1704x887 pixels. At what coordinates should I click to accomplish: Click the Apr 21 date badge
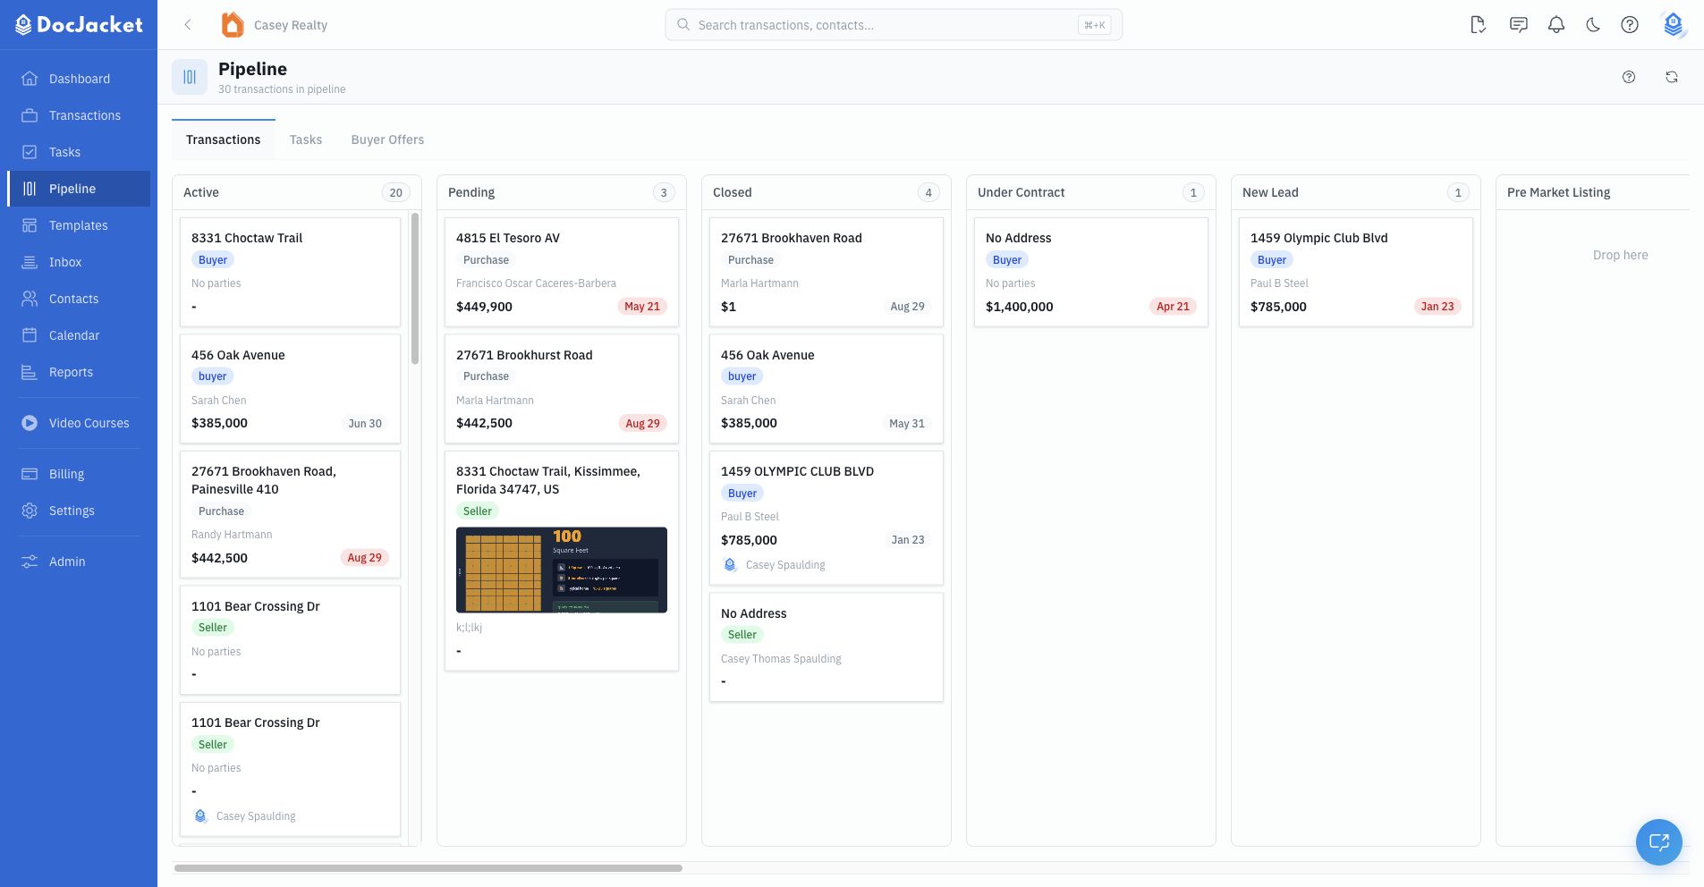tap(1173, 307)
